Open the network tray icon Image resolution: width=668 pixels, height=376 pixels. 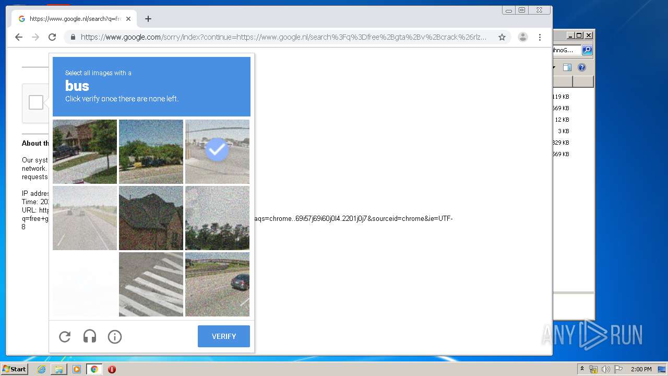coord(593,369)
